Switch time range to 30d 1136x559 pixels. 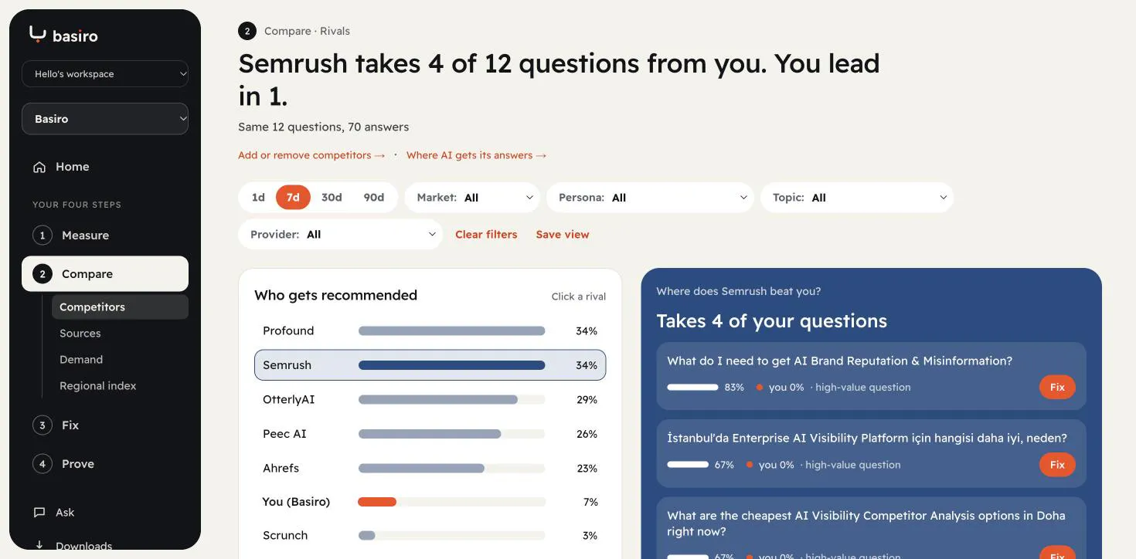(332, 198)
